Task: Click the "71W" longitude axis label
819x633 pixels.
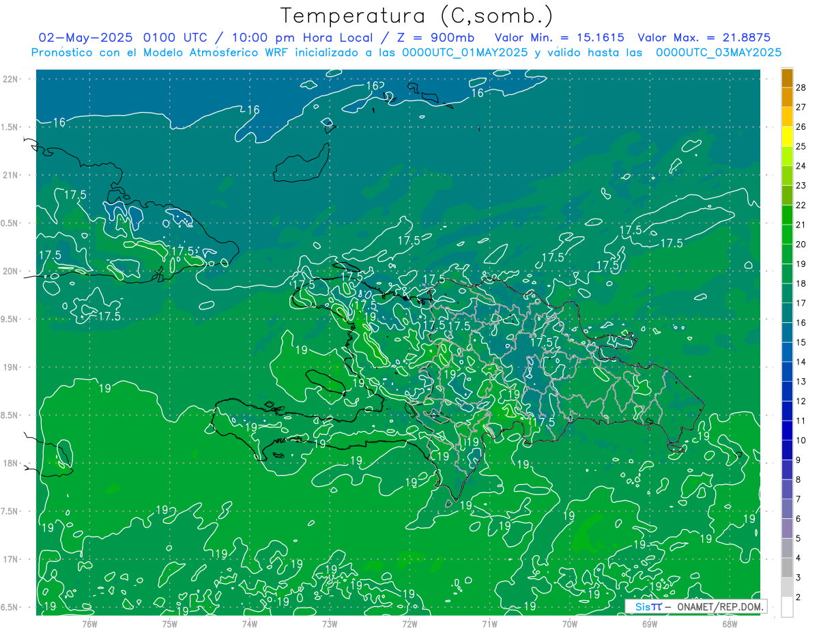Action: tap(489, 623)
